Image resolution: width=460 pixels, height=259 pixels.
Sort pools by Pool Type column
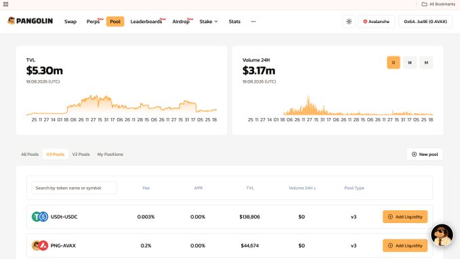click(x=354, y=188)
